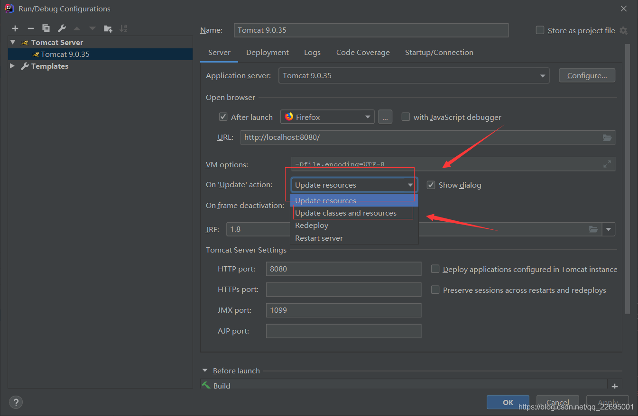The image size is (638, 416).
Task: Click the JMX port field showing 1099
Action: tap(343, 310)
